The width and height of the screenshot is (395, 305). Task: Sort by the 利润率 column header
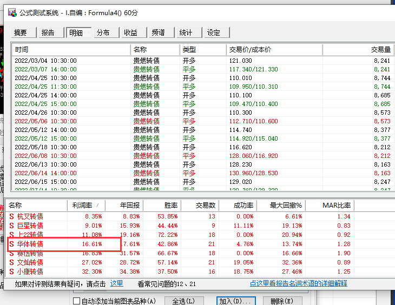86,205
